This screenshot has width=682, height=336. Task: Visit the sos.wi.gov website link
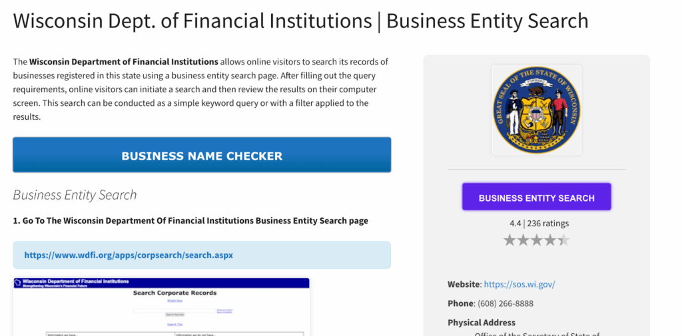pyautogui.click(x=519, y=284)
